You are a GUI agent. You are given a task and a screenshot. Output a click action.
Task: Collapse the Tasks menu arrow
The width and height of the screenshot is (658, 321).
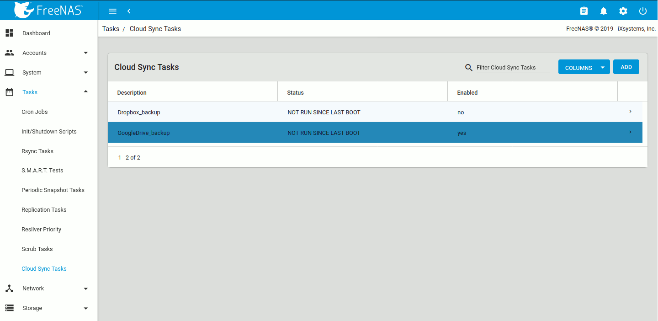pos(85,92)
